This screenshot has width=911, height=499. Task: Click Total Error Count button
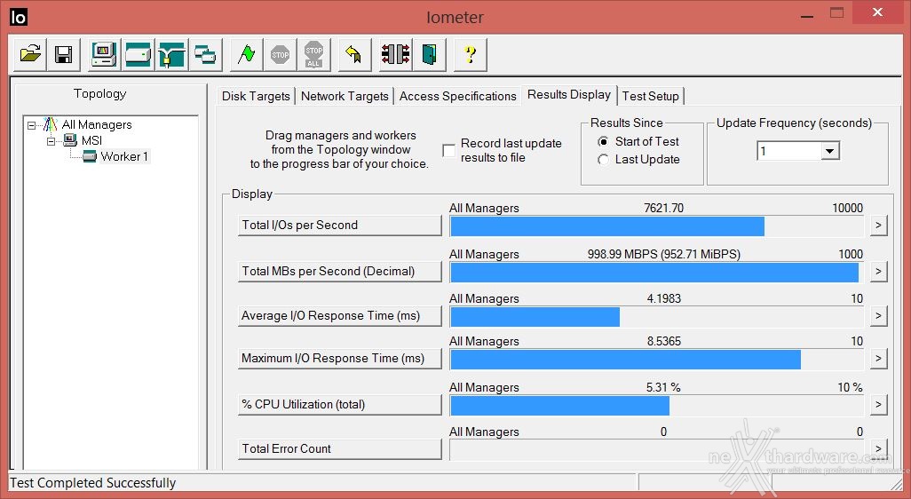click(x=340, y=448)
